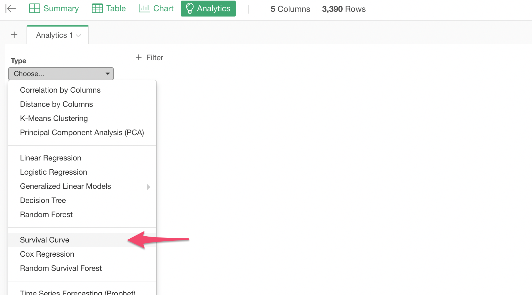
Task: Select Survival Curve from the list
Action: tap(44, 240)
